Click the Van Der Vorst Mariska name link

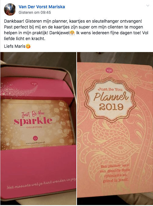click(x=42, y=7)
